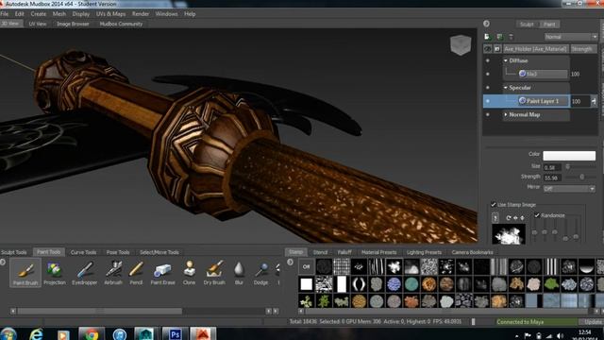Viewport: 604px width, 340px height.
Task: Uncheck the Randomize checkbox
Action: 537,215
